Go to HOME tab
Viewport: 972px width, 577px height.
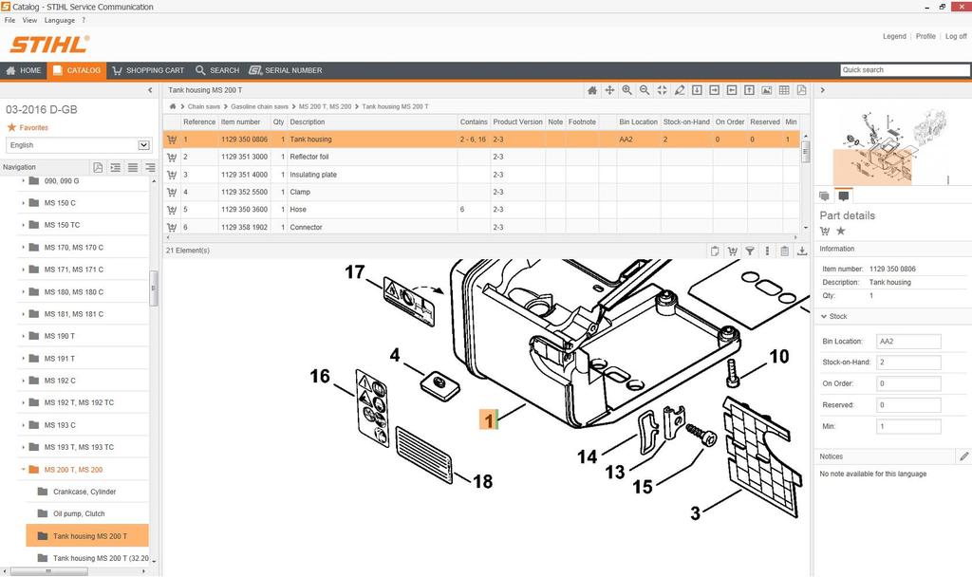click(24, 70)
